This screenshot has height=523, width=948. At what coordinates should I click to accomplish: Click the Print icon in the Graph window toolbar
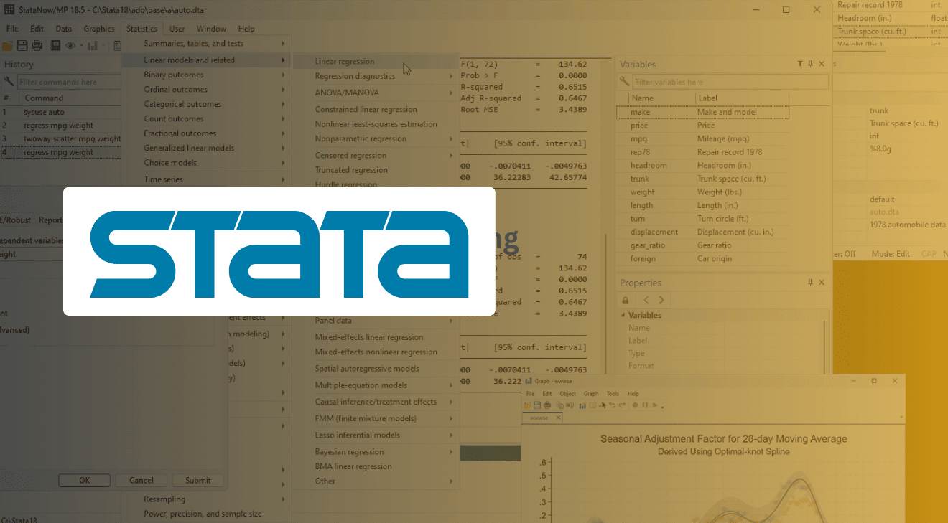tap(547, 405)
